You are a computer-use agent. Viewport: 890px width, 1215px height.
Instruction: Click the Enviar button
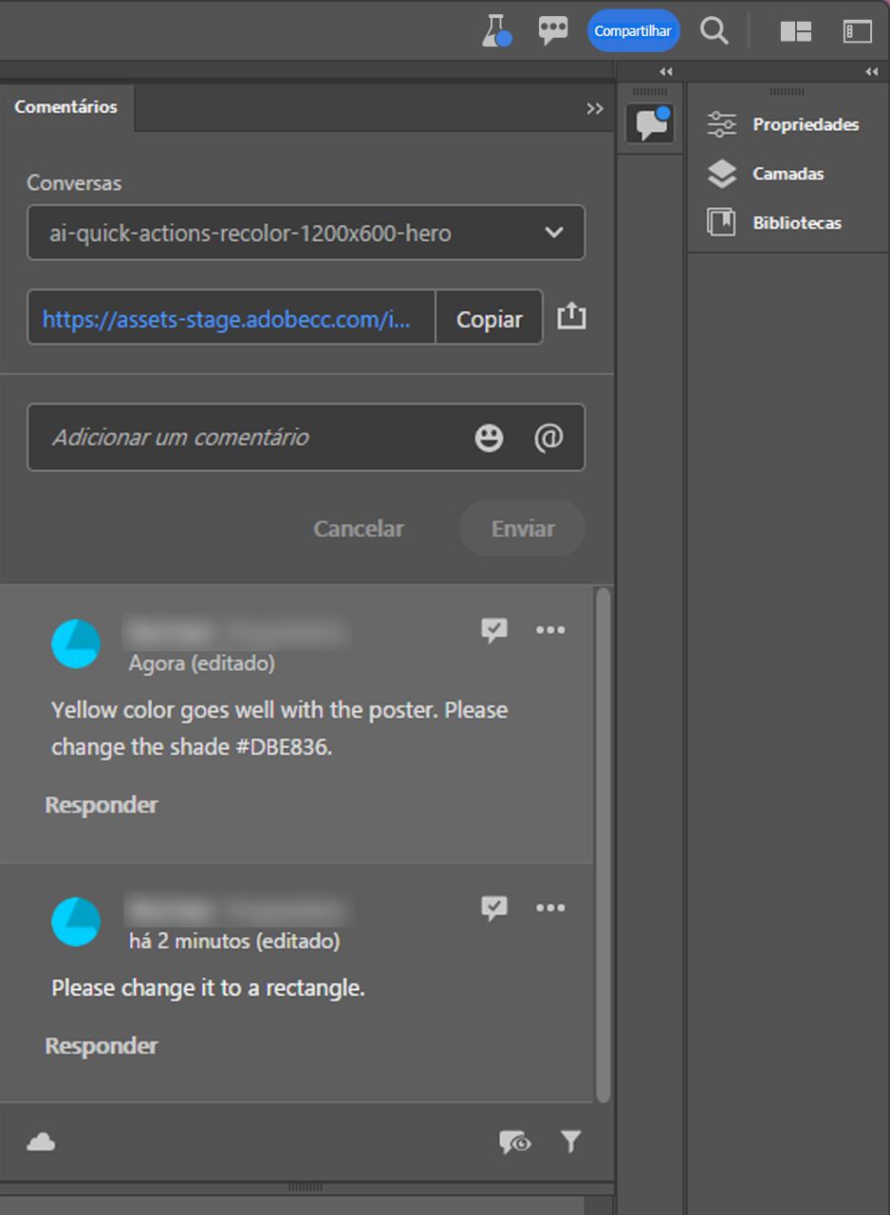tap(523, 529)
